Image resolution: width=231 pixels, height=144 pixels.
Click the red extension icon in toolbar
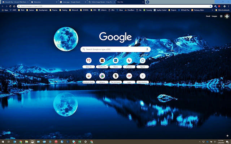tap(219, 6)
